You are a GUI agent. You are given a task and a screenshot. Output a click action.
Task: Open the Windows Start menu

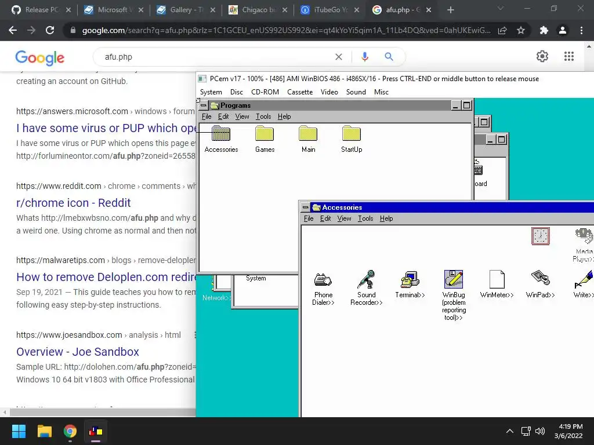pyautogui.click(x=19, y=431)
